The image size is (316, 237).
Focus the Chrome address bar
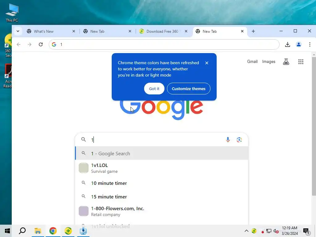pos(164,44)
